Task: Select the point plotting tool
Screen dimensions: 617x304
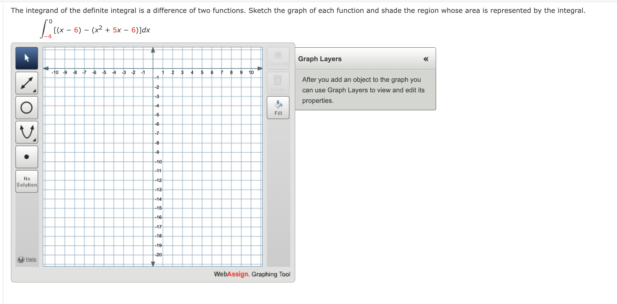Action: pyautogui.click(x=26, y=157)
